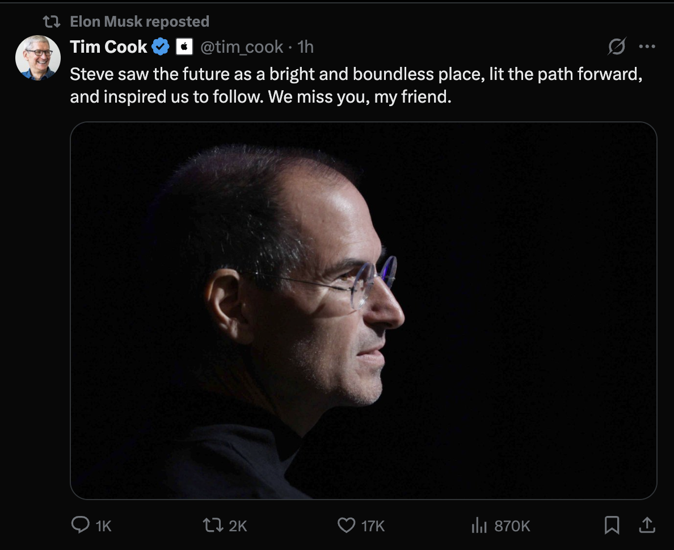Viewport: 674px width, 550px height.
Task: Click the @tim_cook handle
Action: pos(243,47)
